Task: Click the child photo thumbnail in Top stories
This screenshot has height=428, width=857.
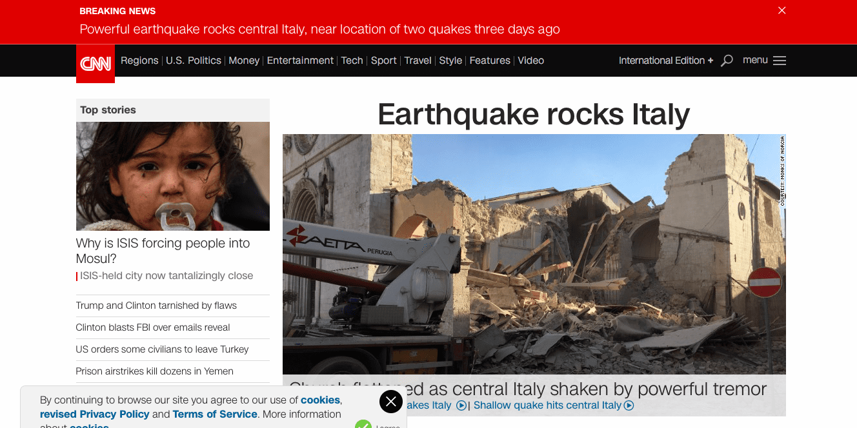Action: point(173,176)
